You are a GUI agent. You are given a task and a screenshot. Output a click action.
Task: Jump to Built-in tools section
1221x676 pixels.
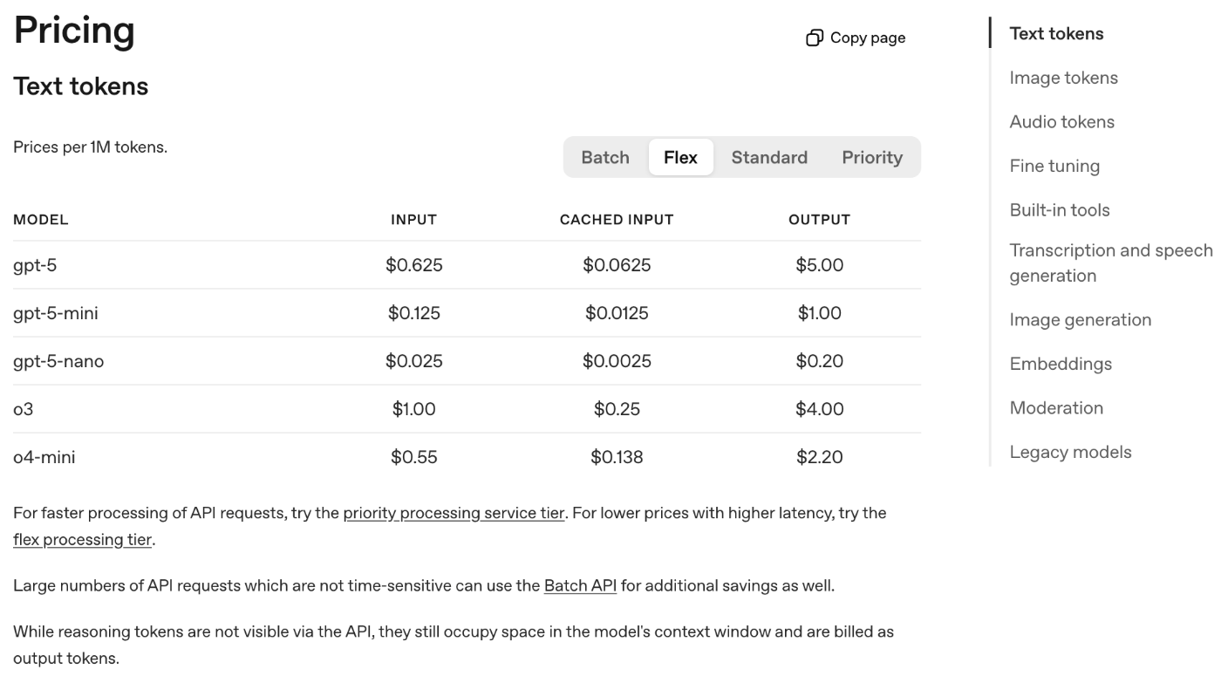point(1060,210)
